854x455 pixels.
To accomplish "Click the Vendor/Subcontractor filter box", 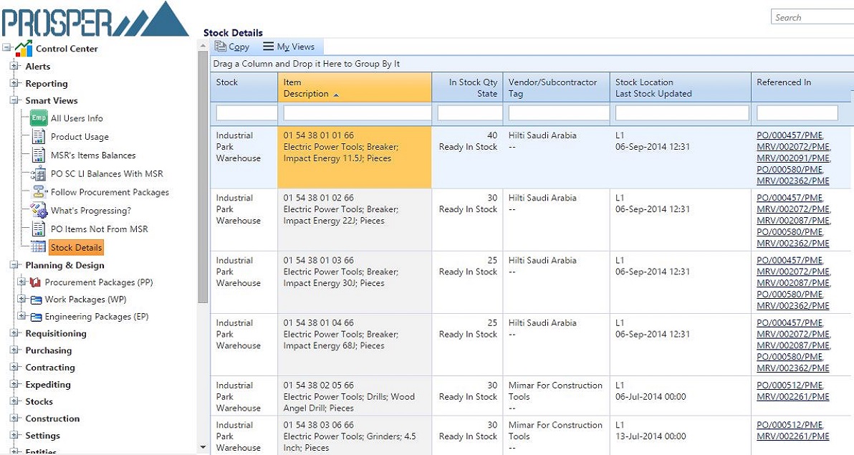I will point(559,112).
